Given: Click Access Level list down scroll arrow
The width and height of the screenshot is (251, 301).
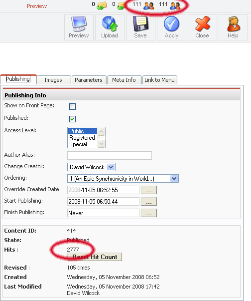Looking at the screenshot, I should tap(101, 143).
